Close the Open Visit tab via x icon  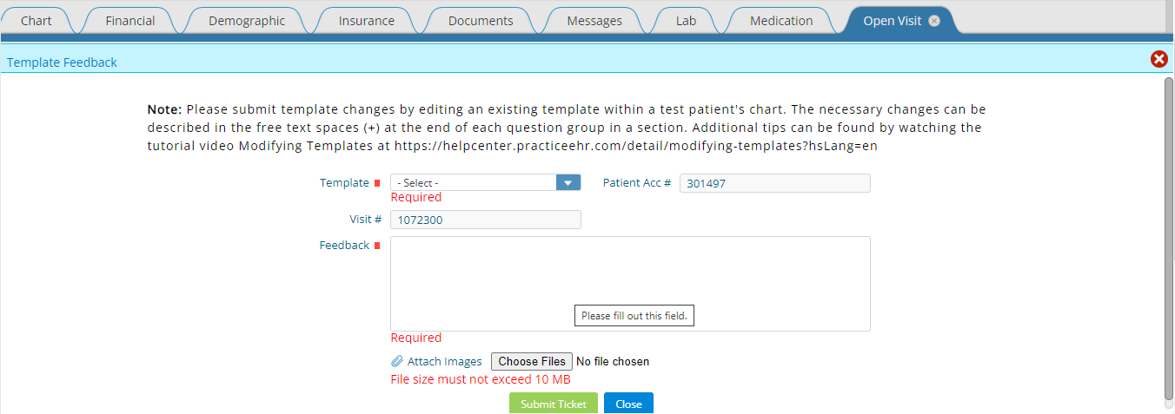pyautogui.click(x=934, y=21)
